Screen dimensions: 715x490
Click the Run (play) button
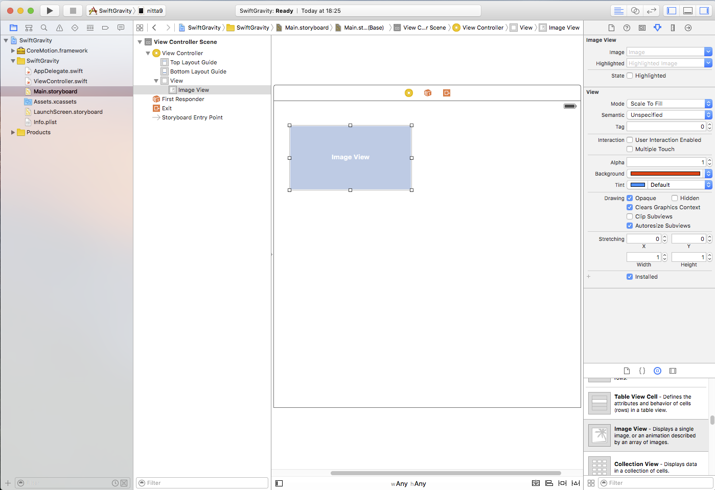(x=50, y=11)
